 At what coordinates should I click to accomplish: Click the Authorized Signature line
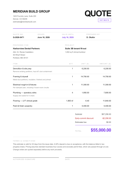click(x=36, y=157)
